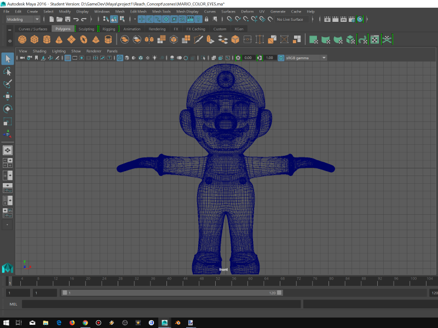The height and width of the screenshot is (328, 438).
Task: Expand the sRGB gamma view transform dropdown
Action: point(324,57)
